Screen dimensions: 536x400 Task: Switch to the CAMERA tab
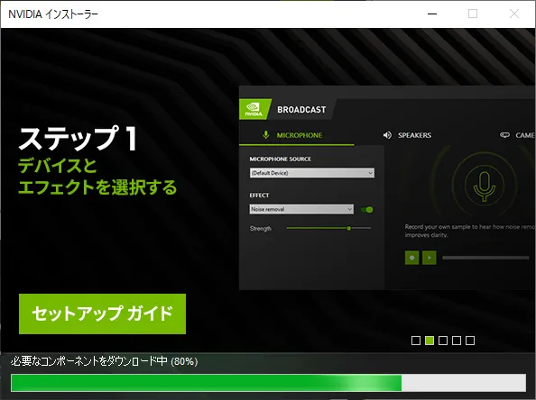(517, 135)
